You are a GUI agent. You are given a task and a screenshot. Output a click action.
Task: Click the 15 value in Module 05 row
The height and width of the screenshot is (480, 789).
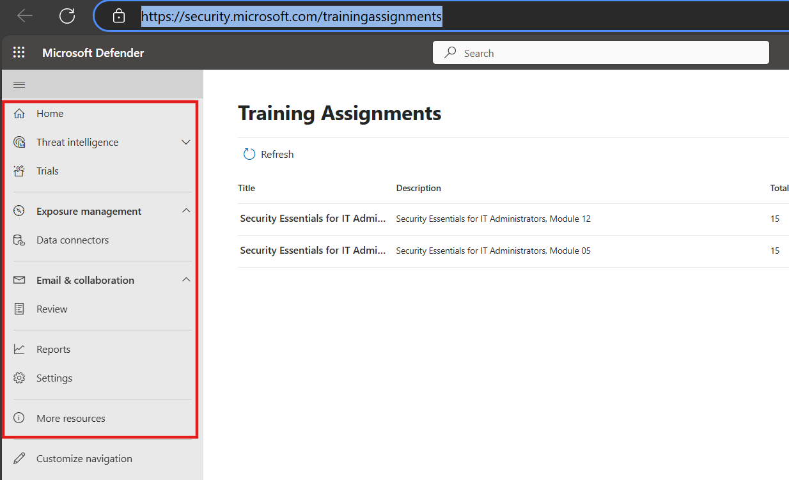point(775,251)
